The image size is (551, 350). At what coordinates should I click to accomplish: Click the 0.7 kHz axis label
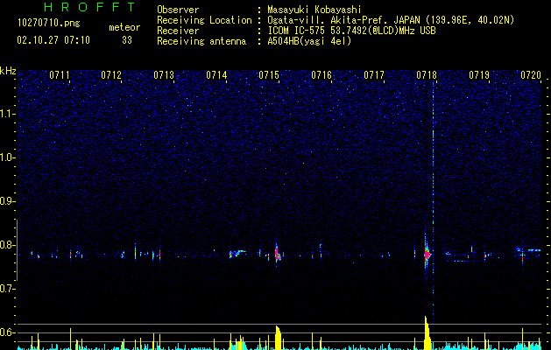coord(8,289)
